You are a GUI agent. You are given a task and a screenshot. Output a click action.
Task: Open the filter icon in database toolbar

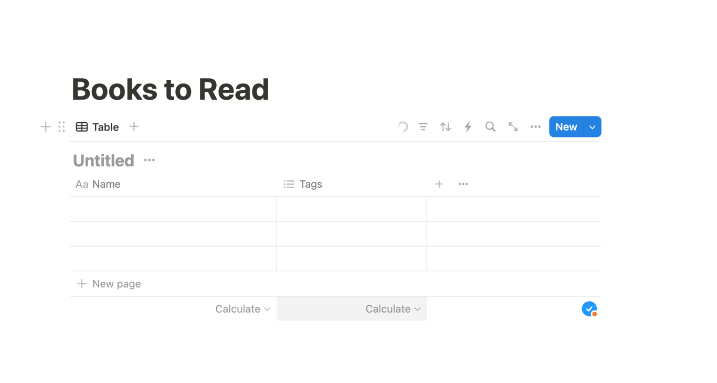[423, 127]
